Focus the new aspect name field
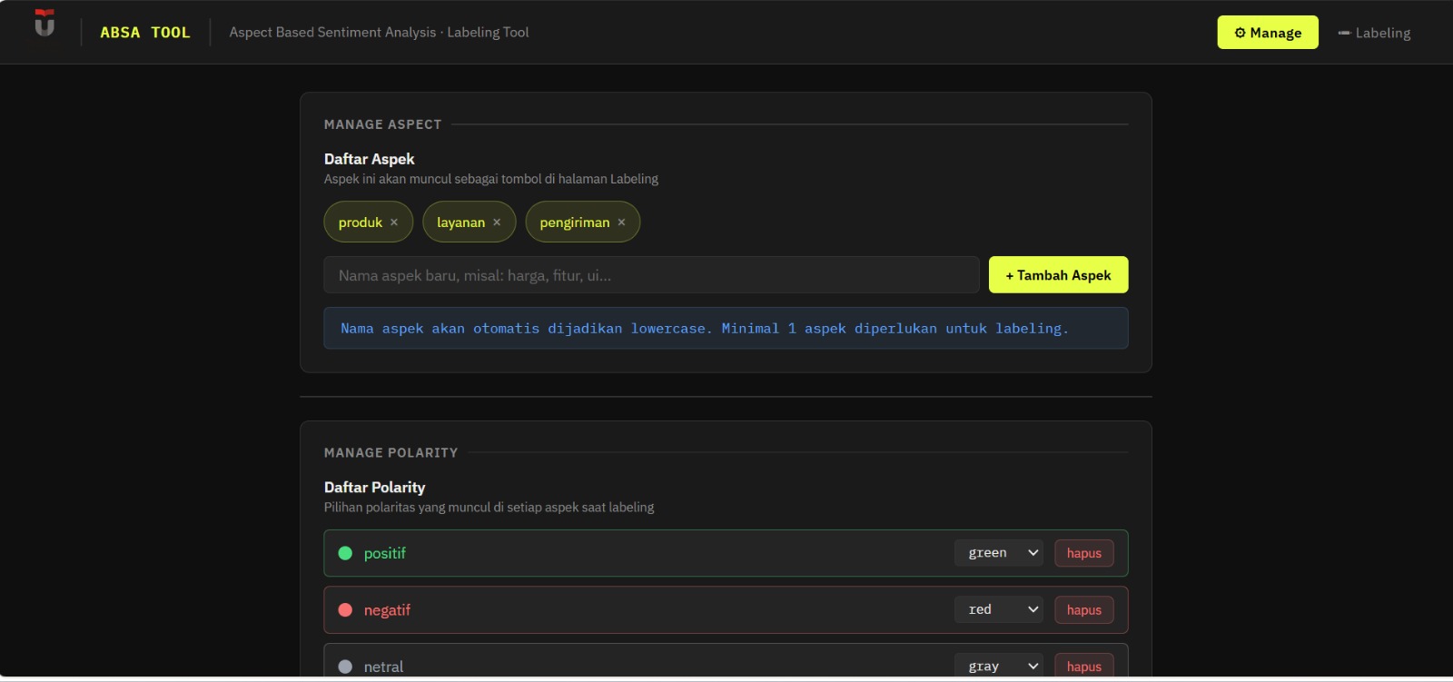 click(651, 275)
